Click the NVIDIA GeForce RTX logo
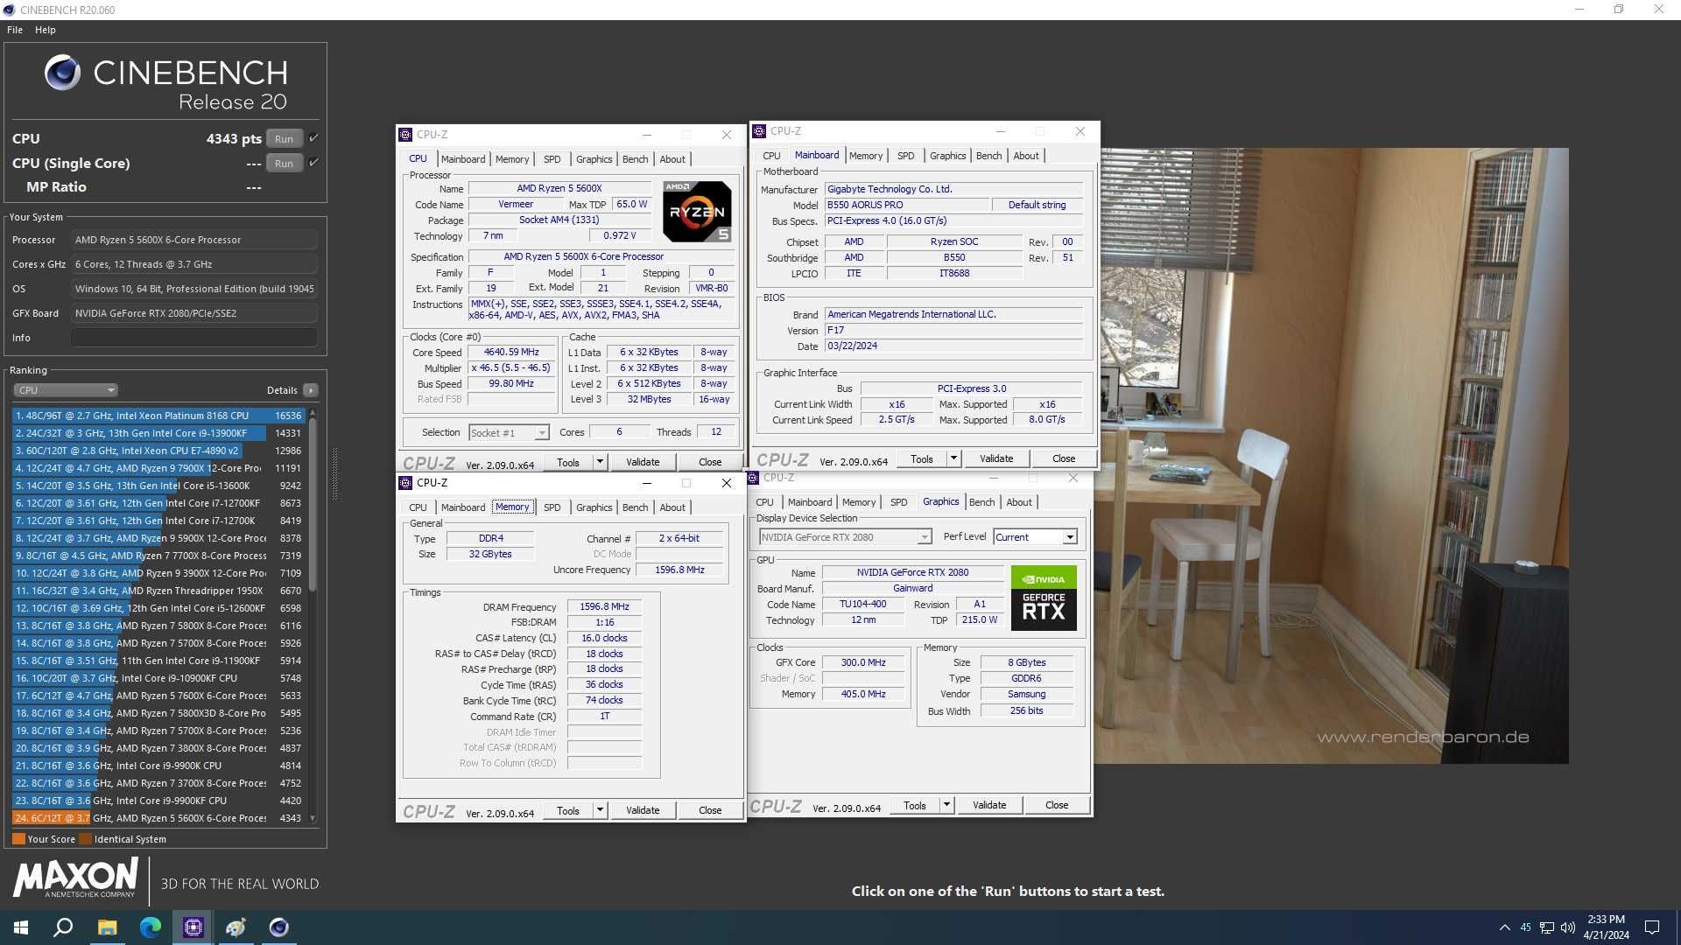Viewport: 1681px width, 945px height. click(1044, 598)
